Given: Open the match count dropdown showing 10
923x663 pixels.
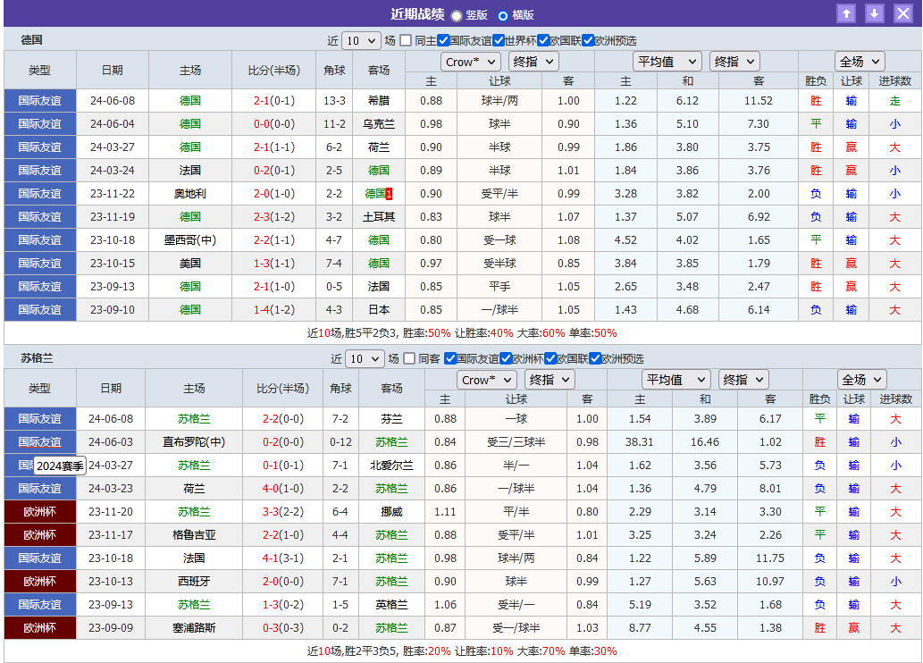Looking at the screenshot, I should click(361, 41).
